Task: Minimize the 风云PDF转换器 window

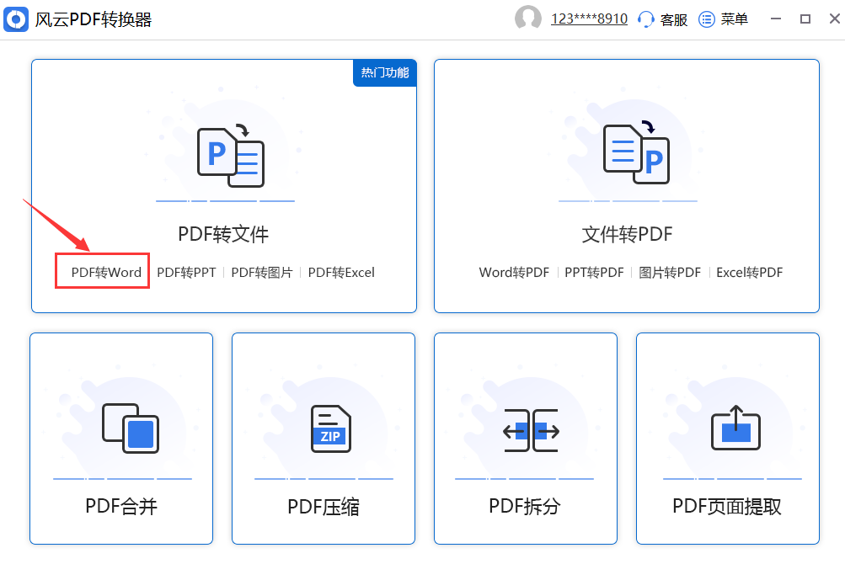Action: (776, 19)
